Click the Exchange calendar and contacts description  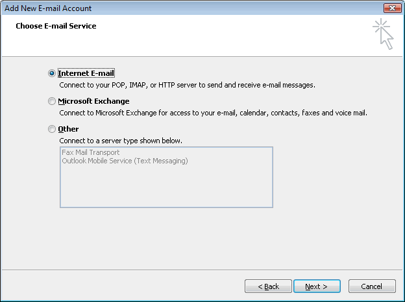click(213, 113)
